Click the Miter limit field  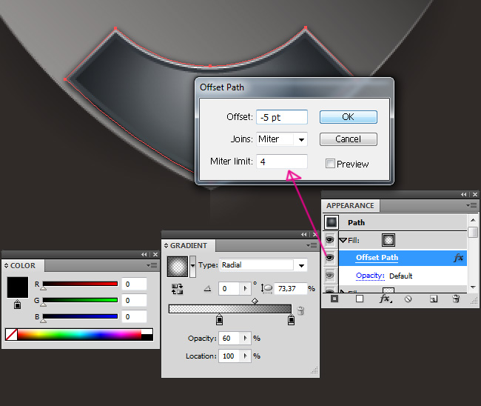point(282,162)
